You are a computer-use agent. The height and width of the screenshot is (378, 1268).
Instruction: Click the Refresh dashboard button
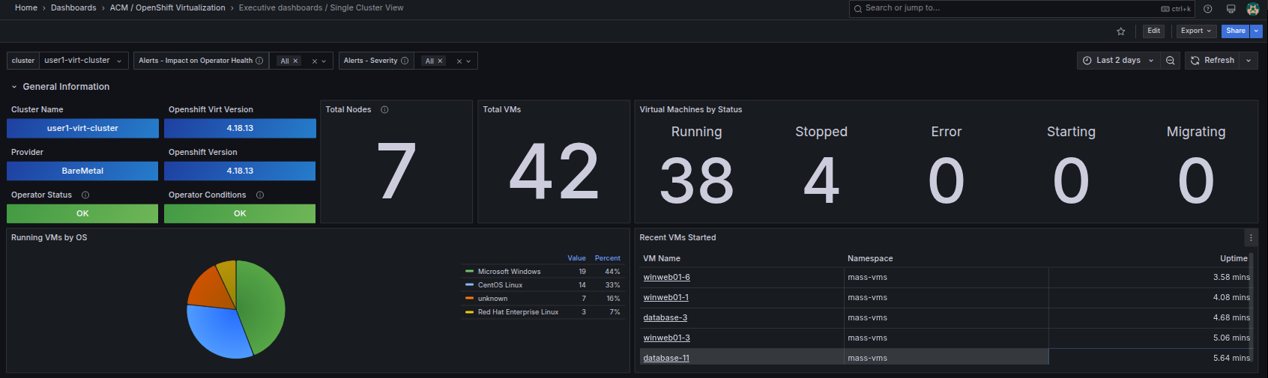1213,61
